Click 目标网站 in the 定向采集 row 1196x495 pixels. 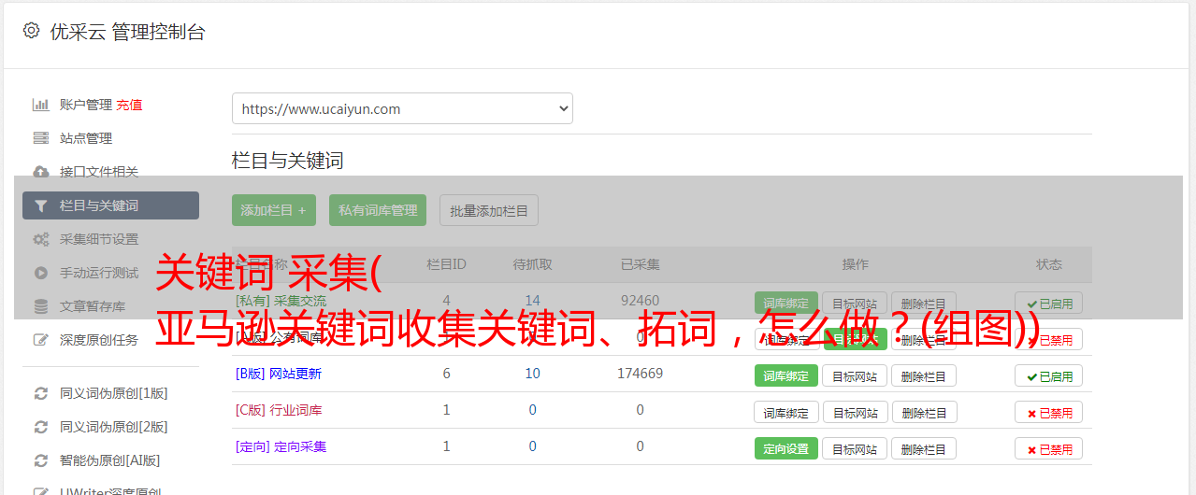[855, 448]
